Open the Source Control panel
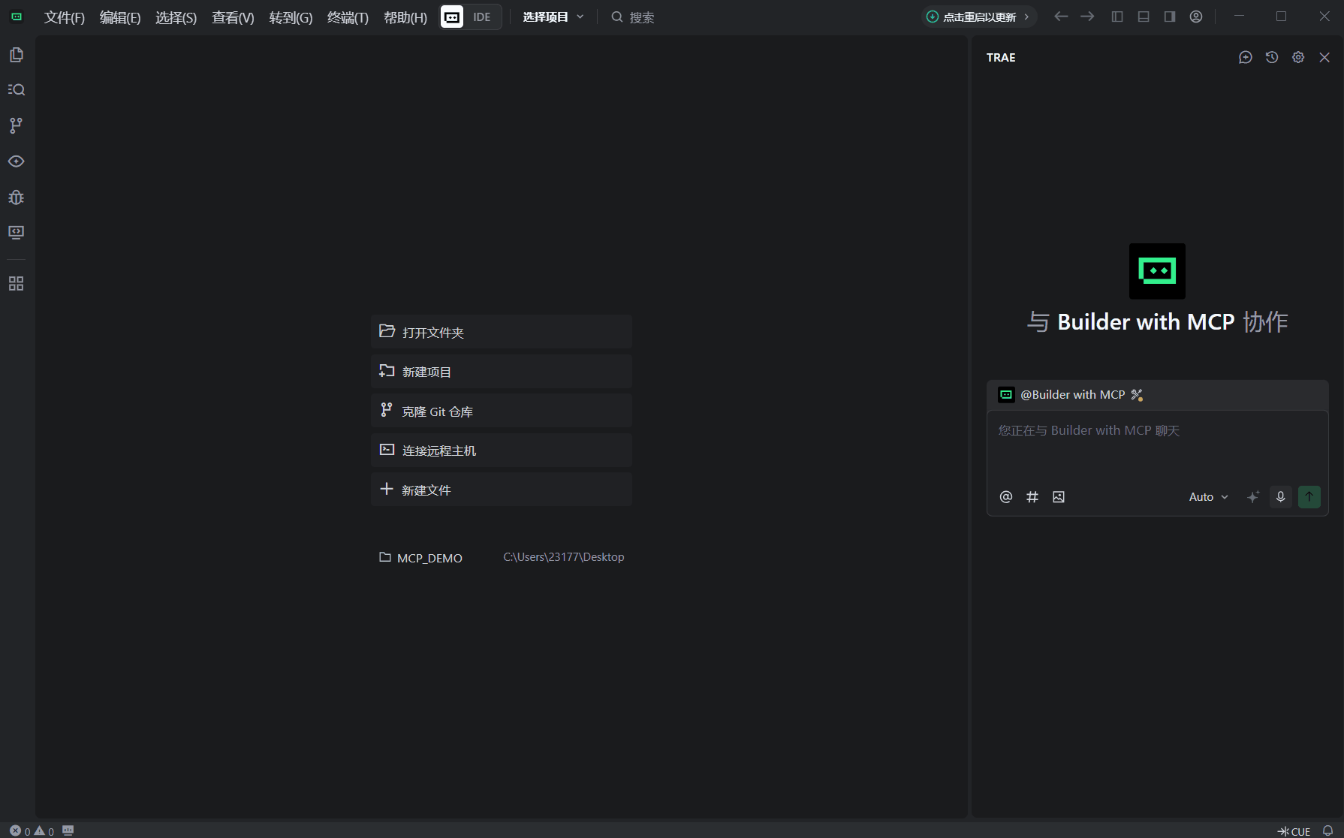 tap(17, 125)
